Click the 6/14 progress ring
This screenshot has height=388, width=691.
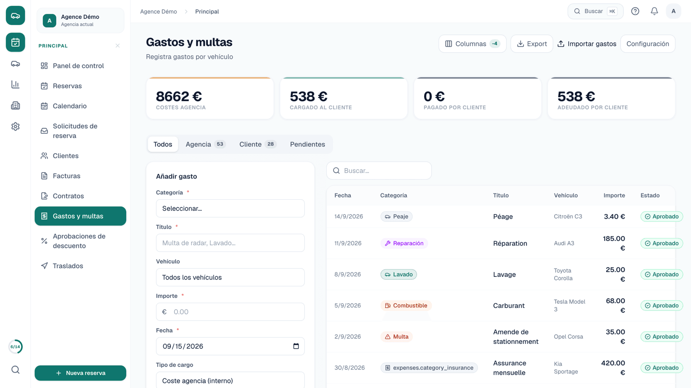pos(15,346)
